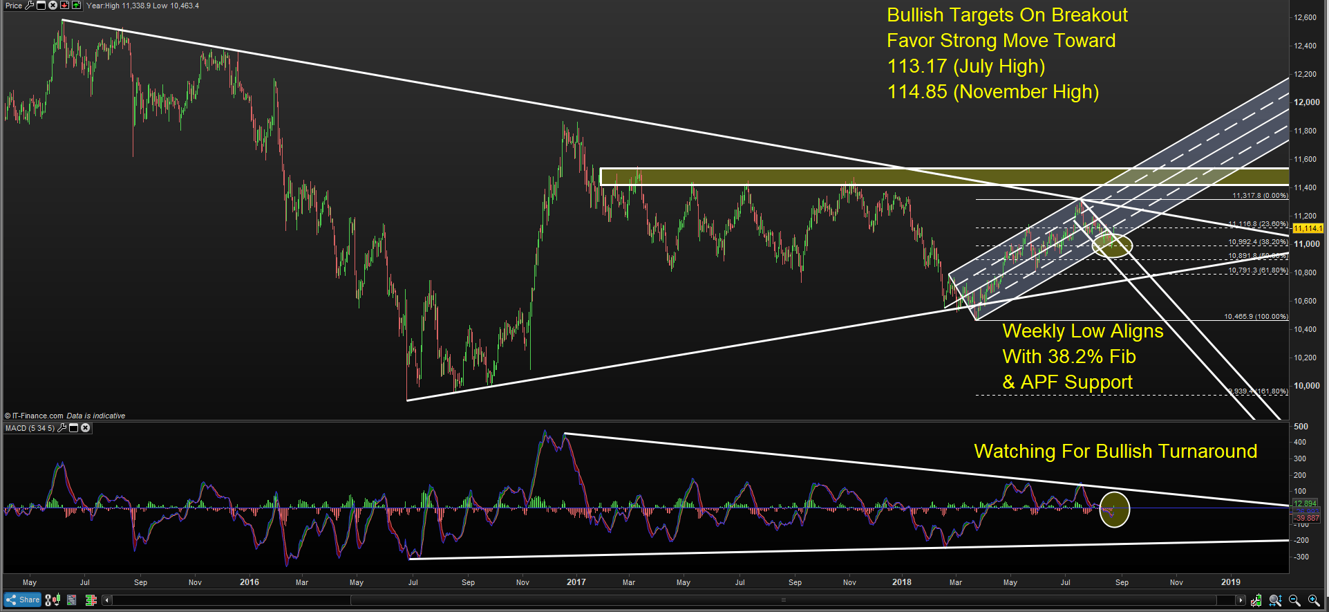Click the Bullish Targets On Breakout annotation

(1007, 15)
